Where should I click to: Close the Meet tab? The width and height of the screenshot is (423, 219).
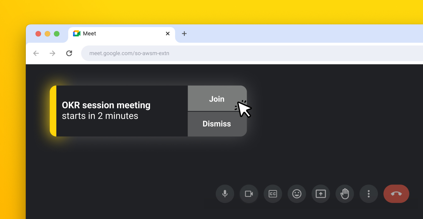167,34
